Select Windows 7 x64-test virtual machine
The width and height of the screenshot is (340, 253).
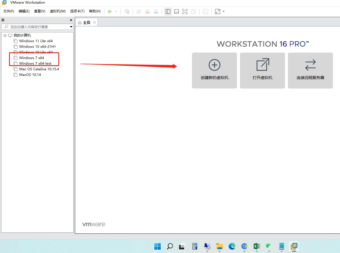35,64
